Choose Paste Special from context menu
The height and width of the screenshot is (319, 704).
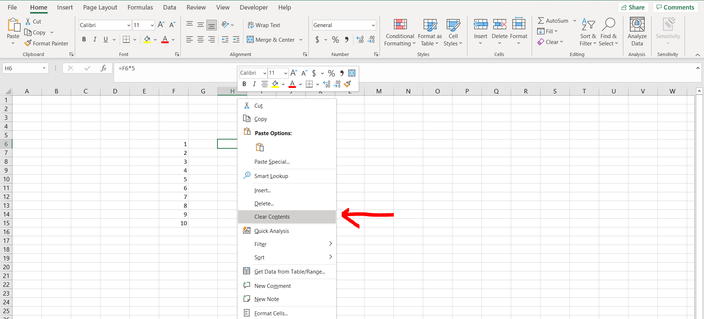287,162
